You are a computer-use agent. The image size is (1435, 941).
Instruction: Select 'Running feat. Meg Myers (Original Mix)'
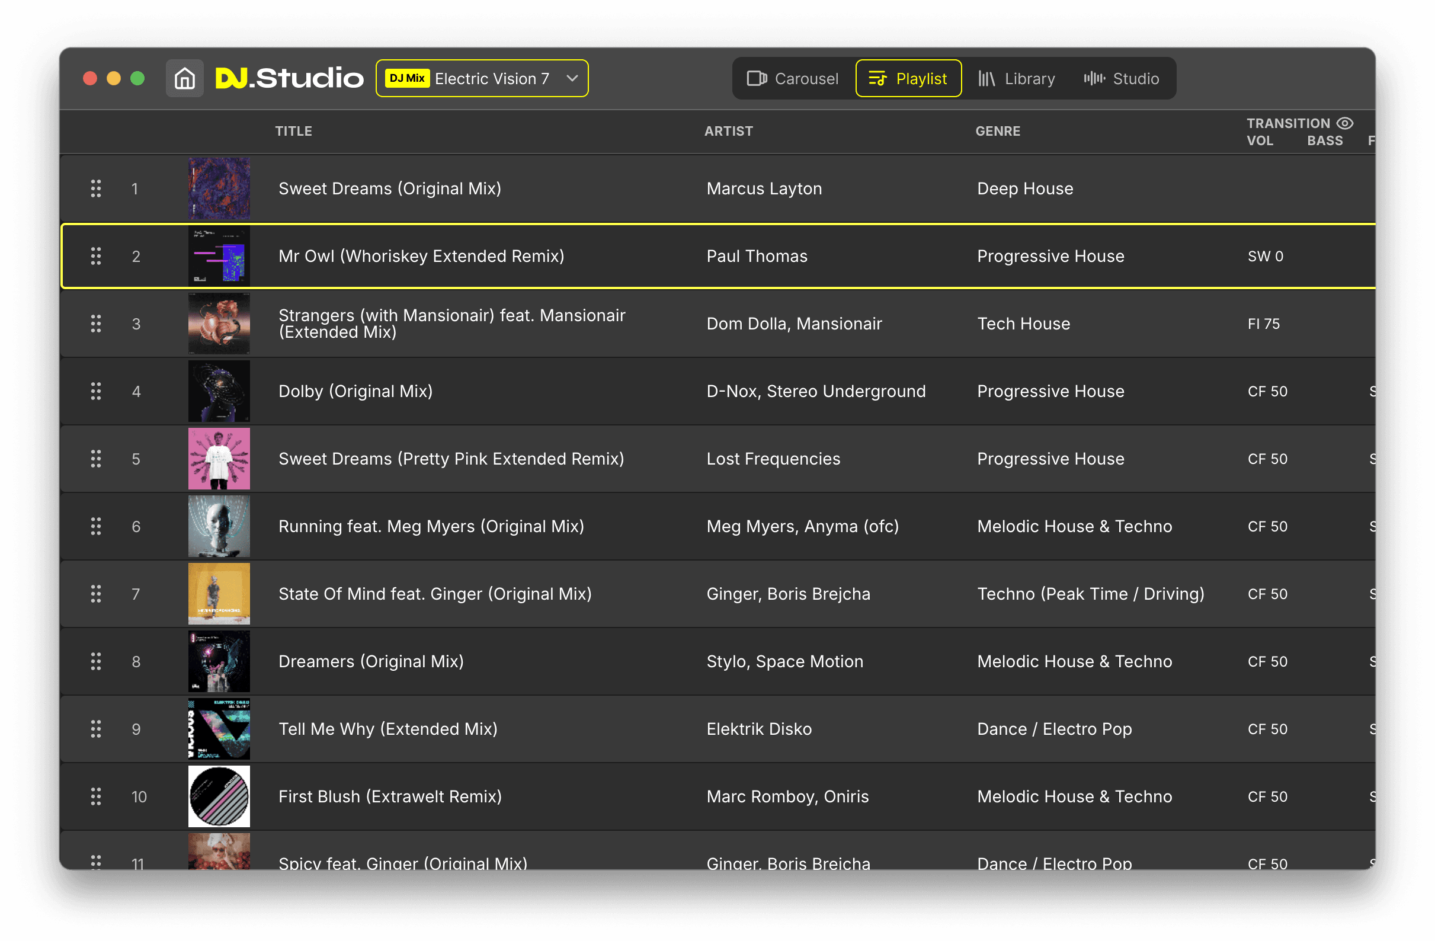click(x=432, y=527)
